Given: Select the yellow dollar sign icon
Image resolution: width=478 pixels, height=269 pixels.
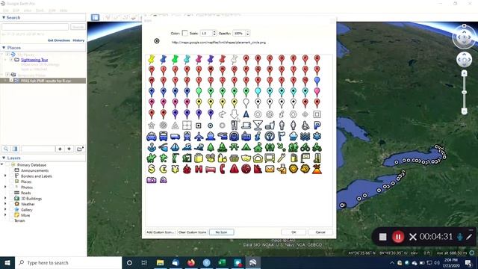Looking at the screenshot, I should pyautogui.click(x=152, y=169).
